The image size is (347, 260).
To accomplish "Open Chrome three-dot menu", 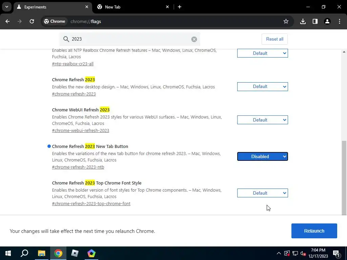I will click(x=340, y=21).
